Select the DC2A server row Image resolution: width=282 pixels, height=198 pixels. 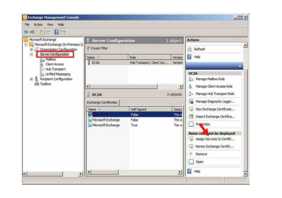(x=134, y=62)
